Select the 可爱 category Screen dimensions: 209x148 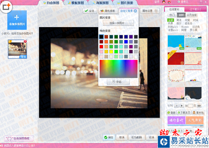[187, 20]
